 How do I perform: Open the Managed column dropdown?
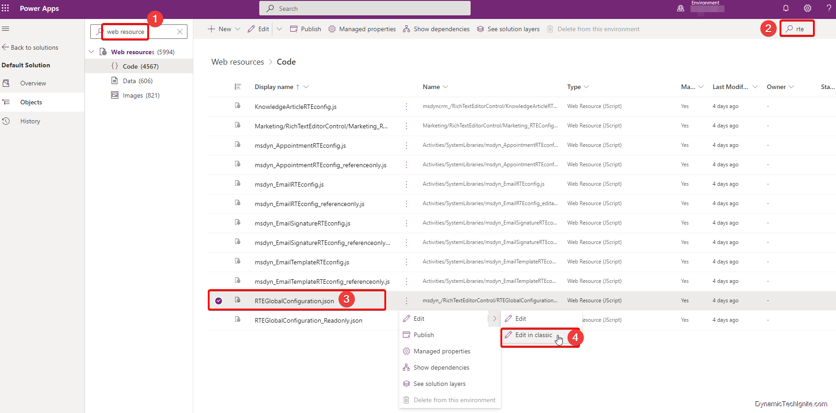point(701,87)
